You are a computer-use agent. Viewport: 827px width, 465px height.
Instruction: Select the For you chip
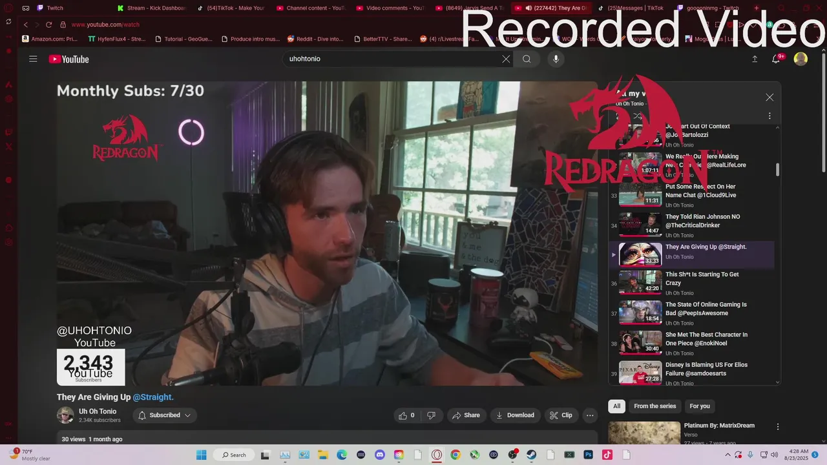(700, 406)
